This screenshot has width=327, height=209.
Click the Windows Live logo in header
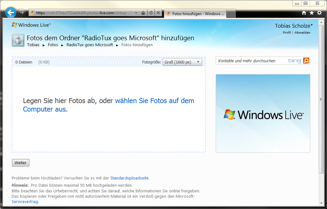click(x=31, y=25)
